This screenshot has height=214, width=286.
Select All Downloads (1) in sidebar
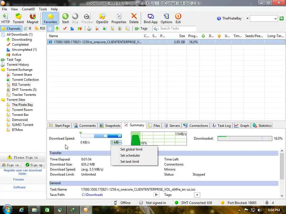(20, 35)
